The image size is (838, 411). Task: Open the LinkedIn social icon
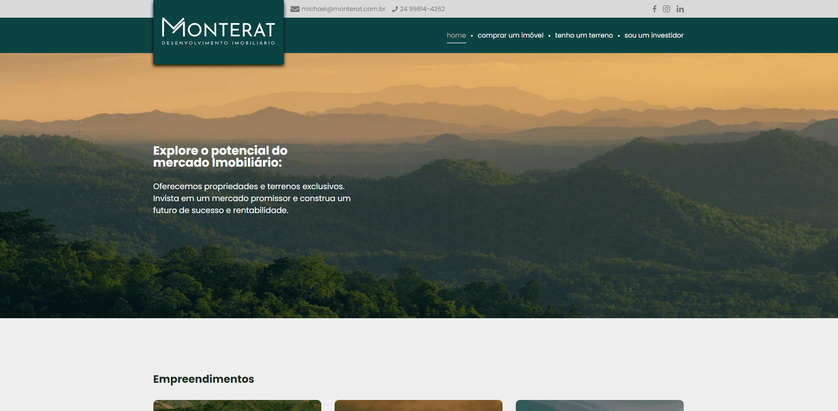click(680, 9)
